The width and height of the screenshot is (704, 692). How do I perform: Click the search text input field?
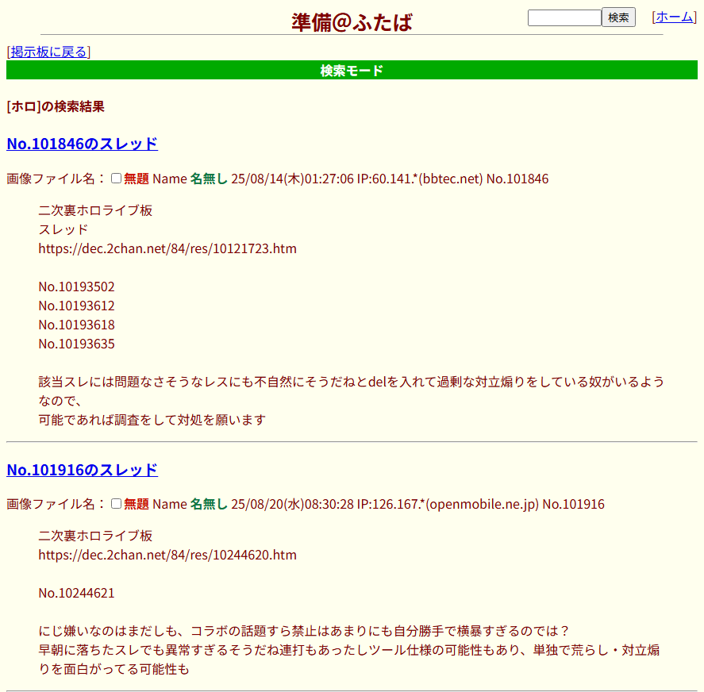(x=564, y=17)
